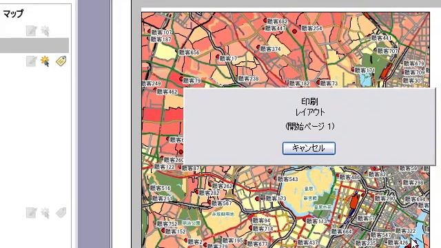
Task: Click the マップ heading in the left panel
Action: coord(13,14)
